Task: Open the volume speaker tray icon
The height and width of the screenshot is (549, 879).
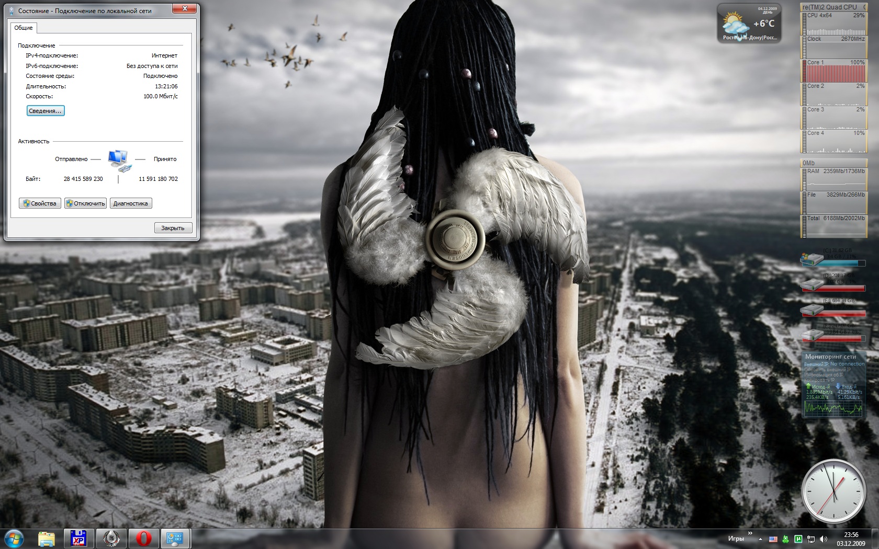Action: coord(824,539)
